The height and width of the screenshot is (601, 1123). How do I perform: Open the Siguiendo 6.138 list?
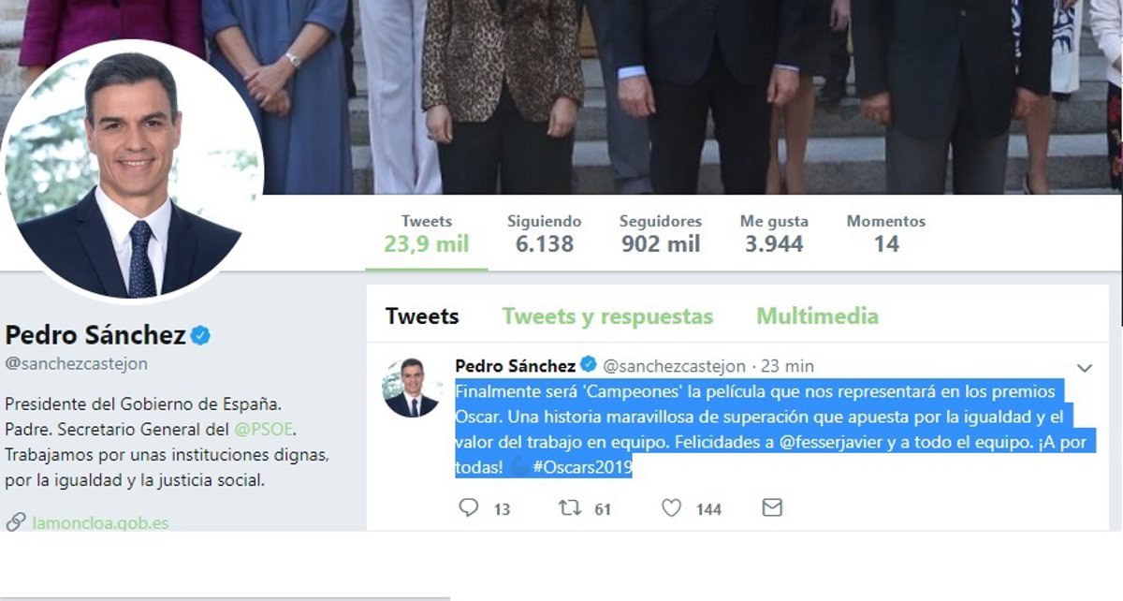(544, 234)
